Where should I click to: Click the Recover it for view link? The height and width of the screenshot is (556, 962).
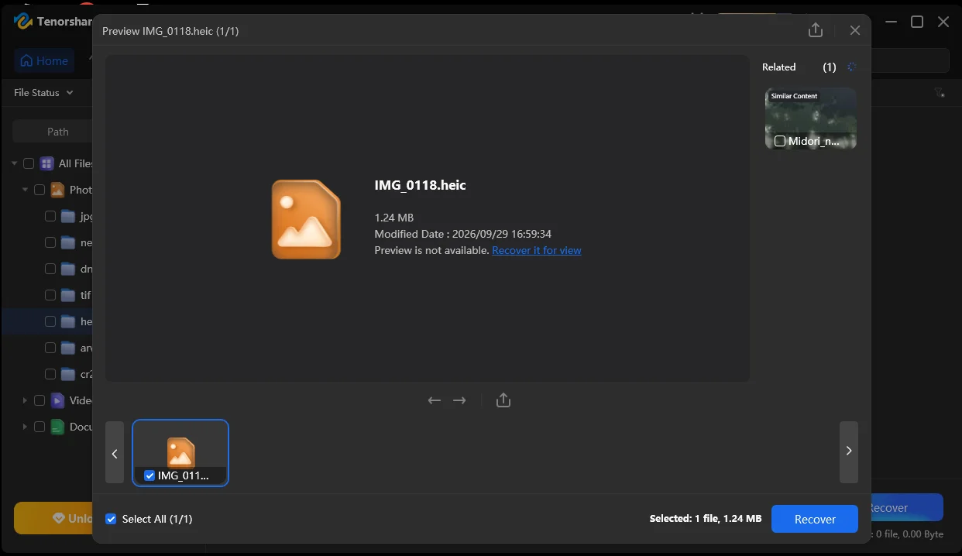click(x=537, y=250)
